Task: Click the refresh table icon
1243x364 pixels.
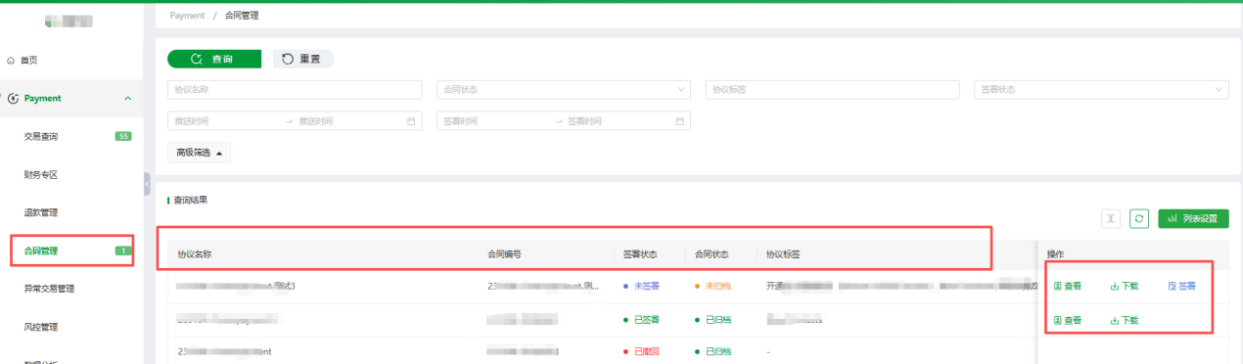Action: pos(1138,218)
